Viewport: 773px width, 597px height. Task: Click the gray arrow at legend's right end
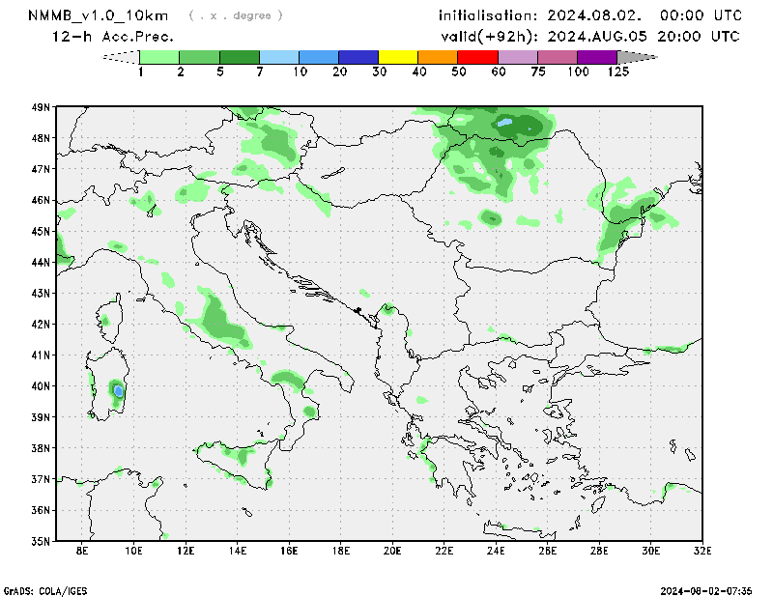(637, 57)
